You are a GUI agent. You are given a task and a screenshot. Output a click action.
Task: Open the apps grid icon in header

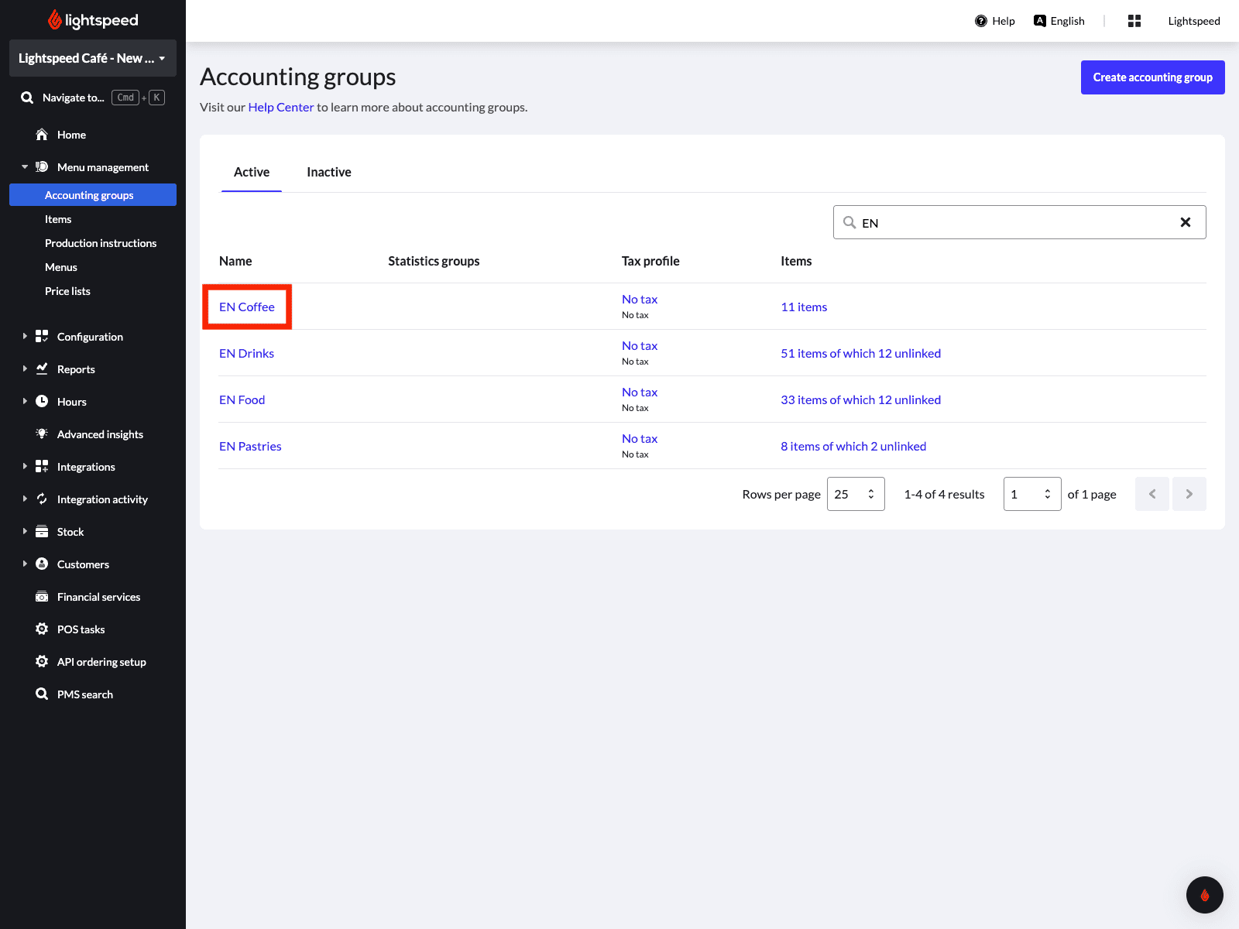(x=1134, y=21)
